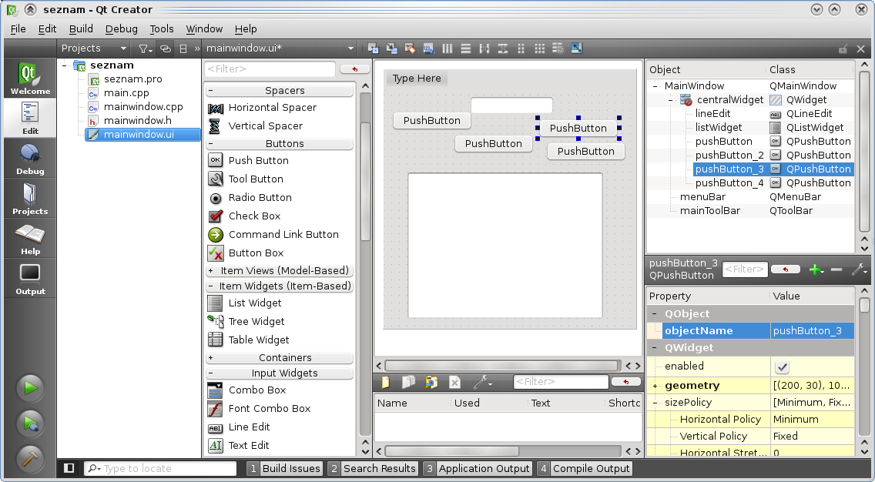Screen dimensions: 875x482
Task: Click the action editor configure wrench
Action: (x=482, y=382)
